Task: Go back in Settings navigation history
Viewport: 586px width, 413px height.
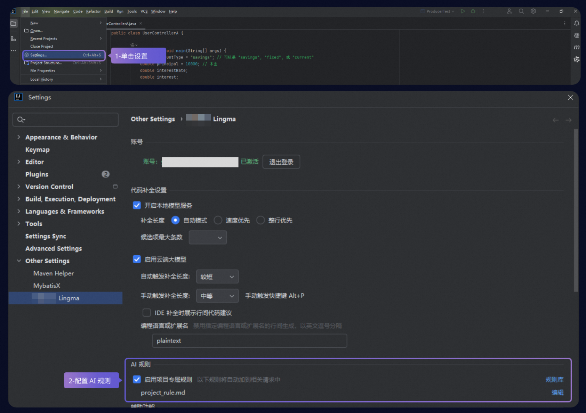Action: pos(556,120)
